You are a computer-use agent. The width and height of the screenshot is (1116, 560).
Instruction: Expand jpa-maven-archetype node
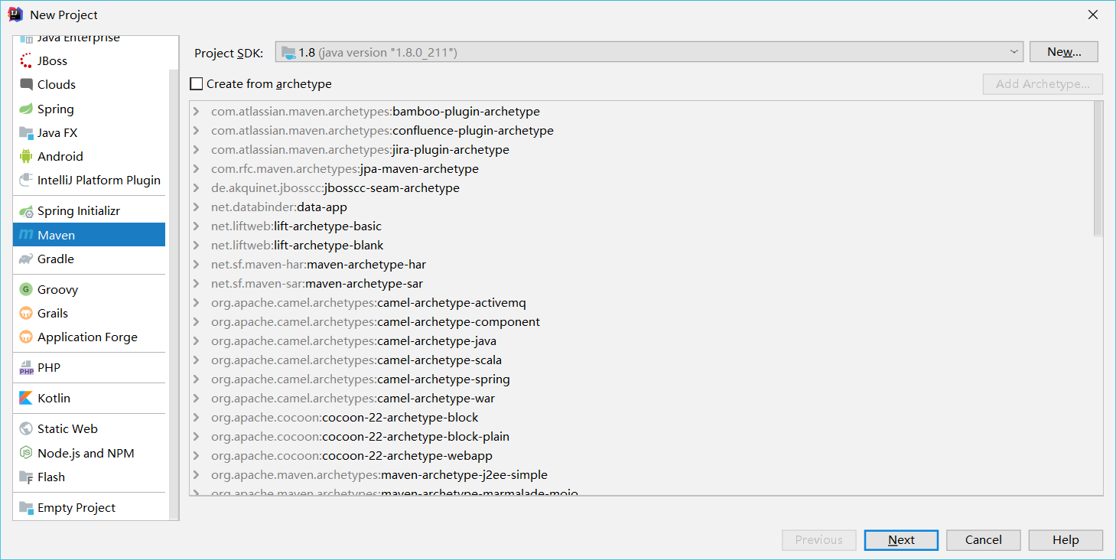[197, 169]
